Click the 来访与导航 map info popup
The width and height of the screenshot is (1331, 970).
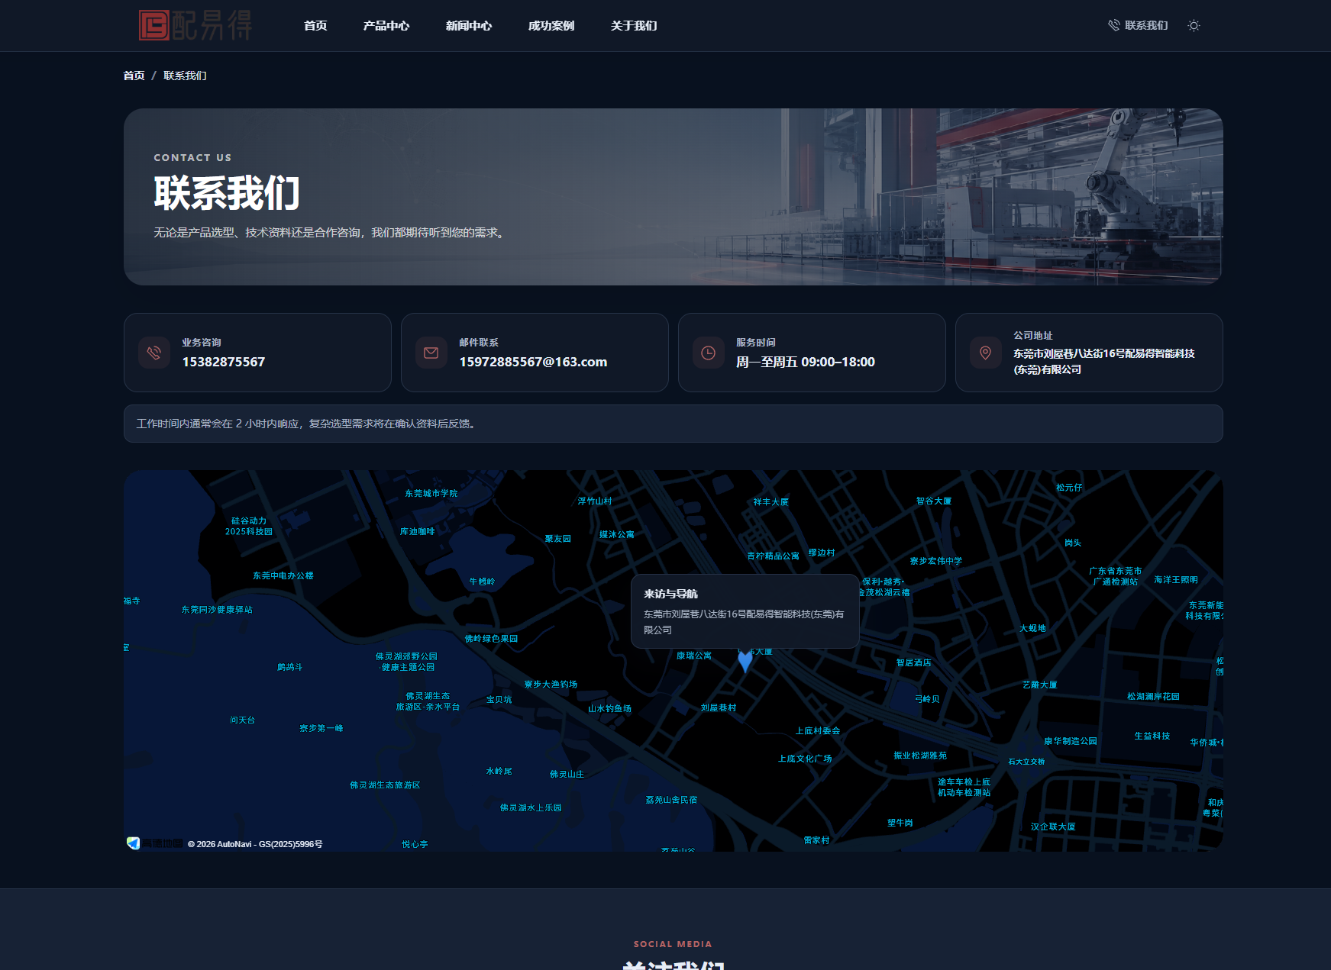click(745, 611)
